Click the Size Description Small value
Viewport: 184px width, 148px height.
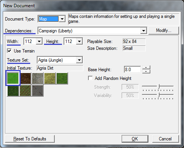(x=134, y=48)
